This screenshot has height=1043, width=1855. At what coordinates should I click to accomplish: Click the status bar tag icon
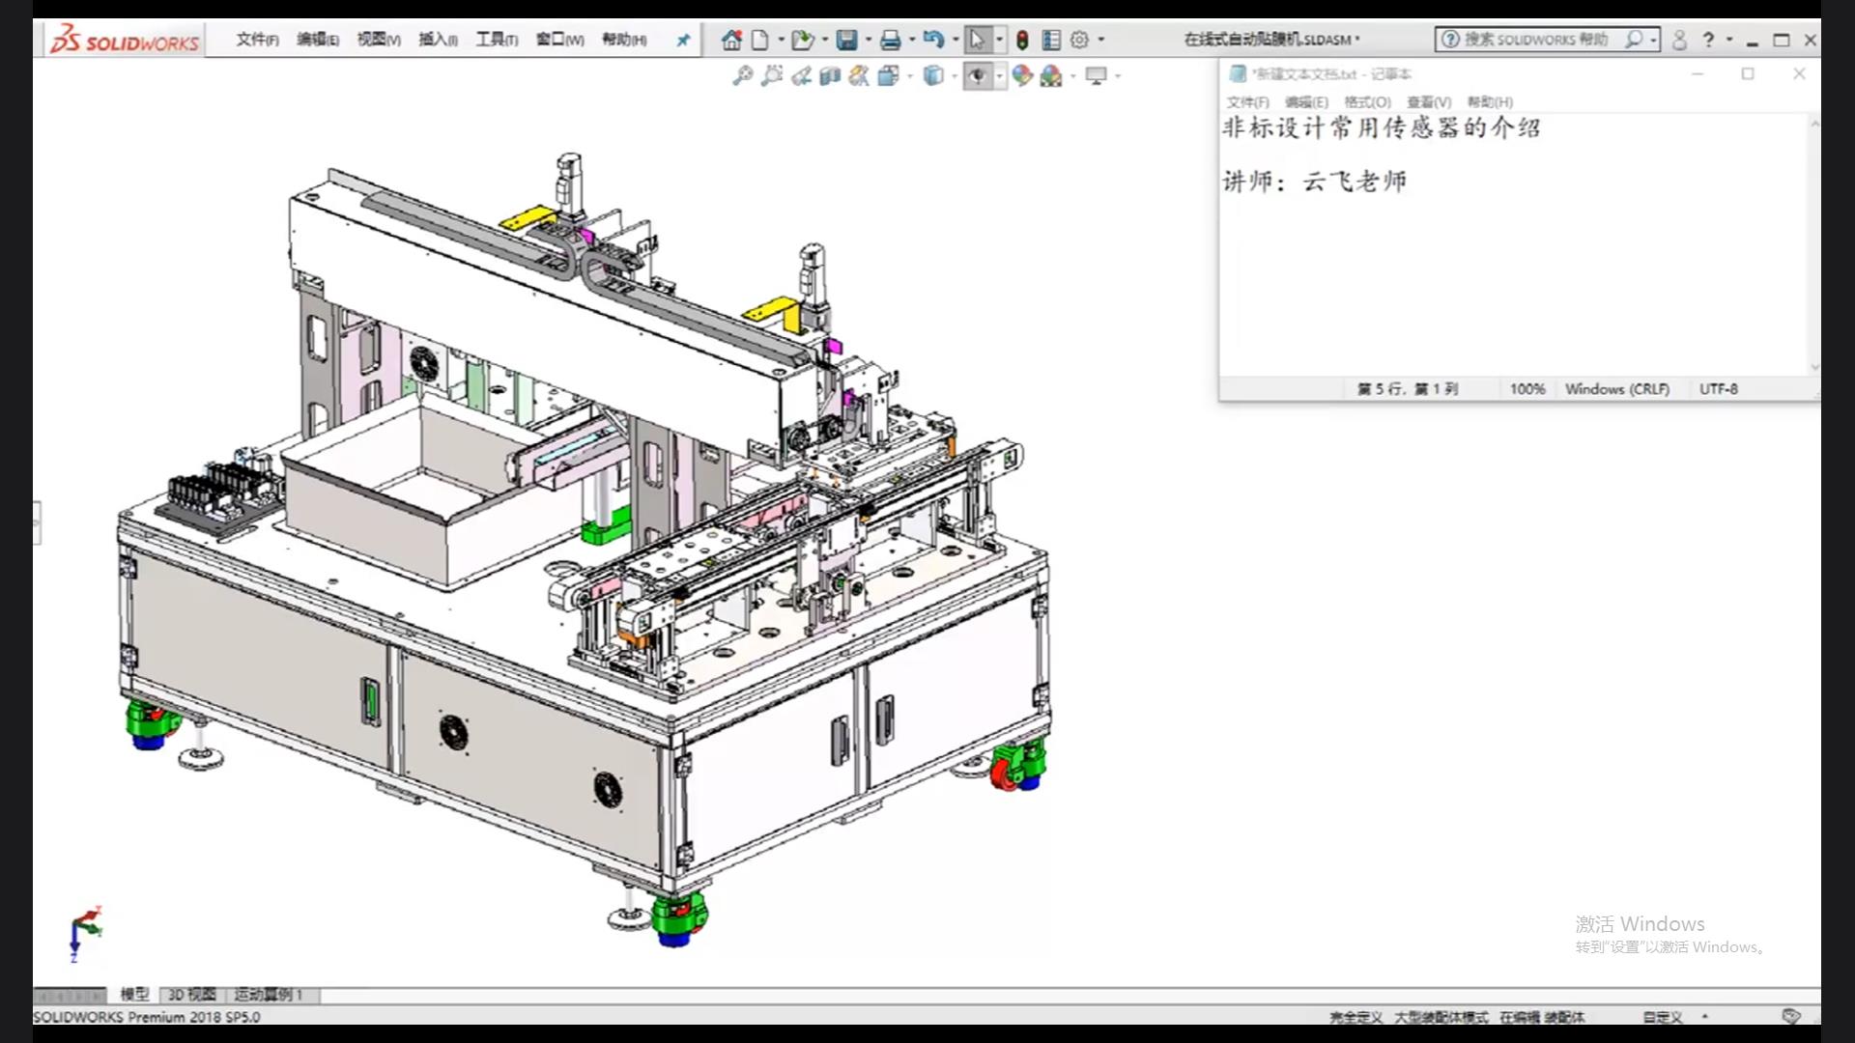coord(1791,1016)
